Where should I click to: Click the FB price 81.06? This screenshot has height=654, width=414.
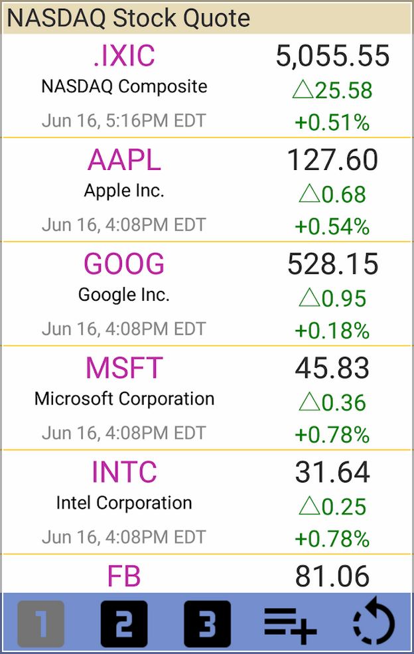tap(332, 576)
